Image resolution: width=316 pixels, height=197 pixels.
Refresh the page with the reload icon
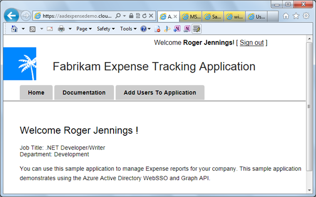click(x=145, y=16)
